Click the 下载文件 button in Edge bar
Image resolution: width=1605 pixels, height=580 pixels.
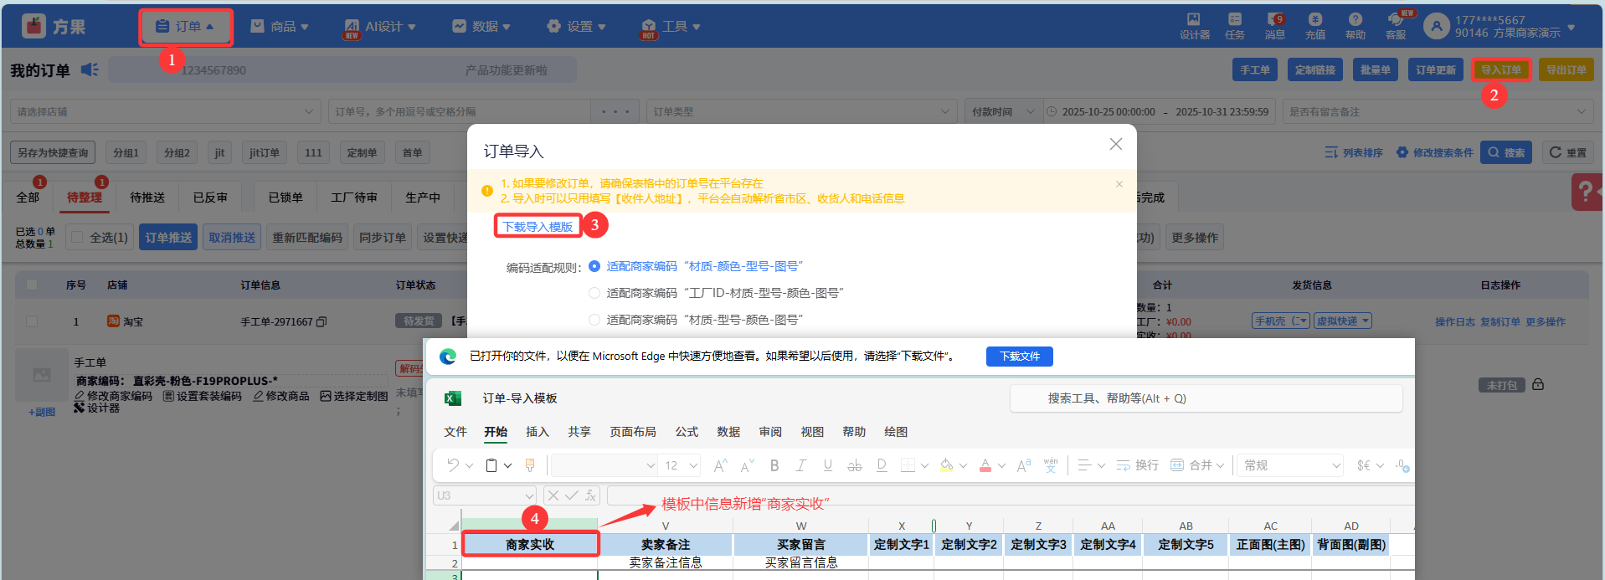point(1019,357)
